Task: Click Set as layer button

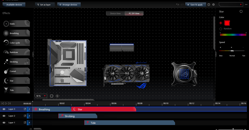Action: click(x=45, y=5)
